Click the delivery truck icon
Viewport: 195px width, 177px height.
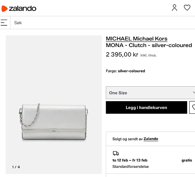coord(116,153)
